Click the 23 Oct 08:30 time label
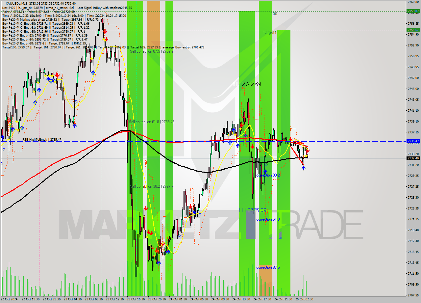This screenshot has width=421, height=303. [x=94, y=299]
